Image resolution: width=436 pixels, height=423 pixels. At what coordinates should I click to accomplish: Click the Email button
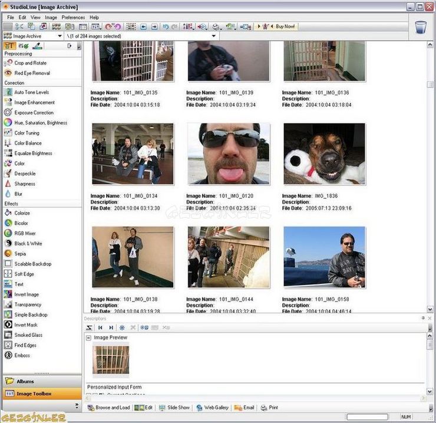point(245,408)
